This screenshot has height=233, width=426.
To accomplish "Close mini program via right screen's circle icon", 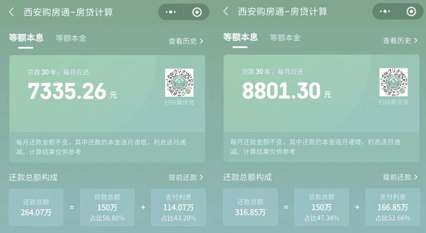I will tap(411, 11).
